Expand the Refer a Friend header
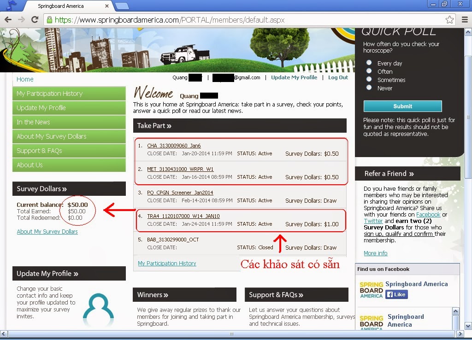 pos(407,174)
